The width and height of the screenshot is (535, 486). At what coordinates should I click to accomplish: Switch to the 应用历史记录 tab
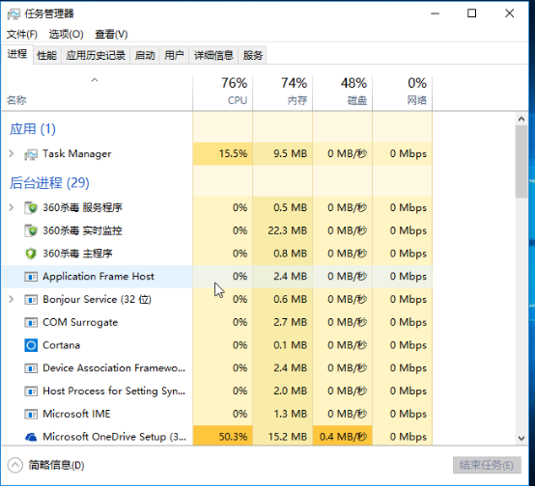(x=96, y=55)
